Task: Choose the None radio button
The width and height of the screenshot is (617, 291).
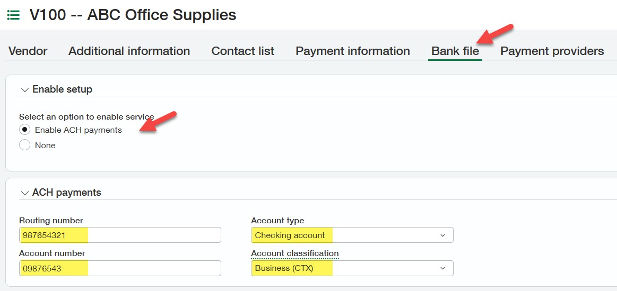Action: [x=24, y=145]
